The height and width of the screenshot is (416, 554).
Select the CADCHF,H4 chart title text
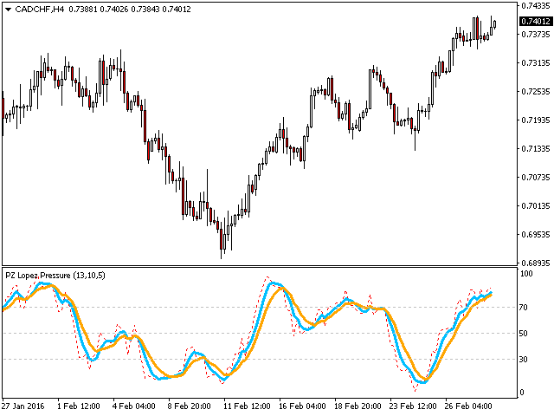coord(40,10)
